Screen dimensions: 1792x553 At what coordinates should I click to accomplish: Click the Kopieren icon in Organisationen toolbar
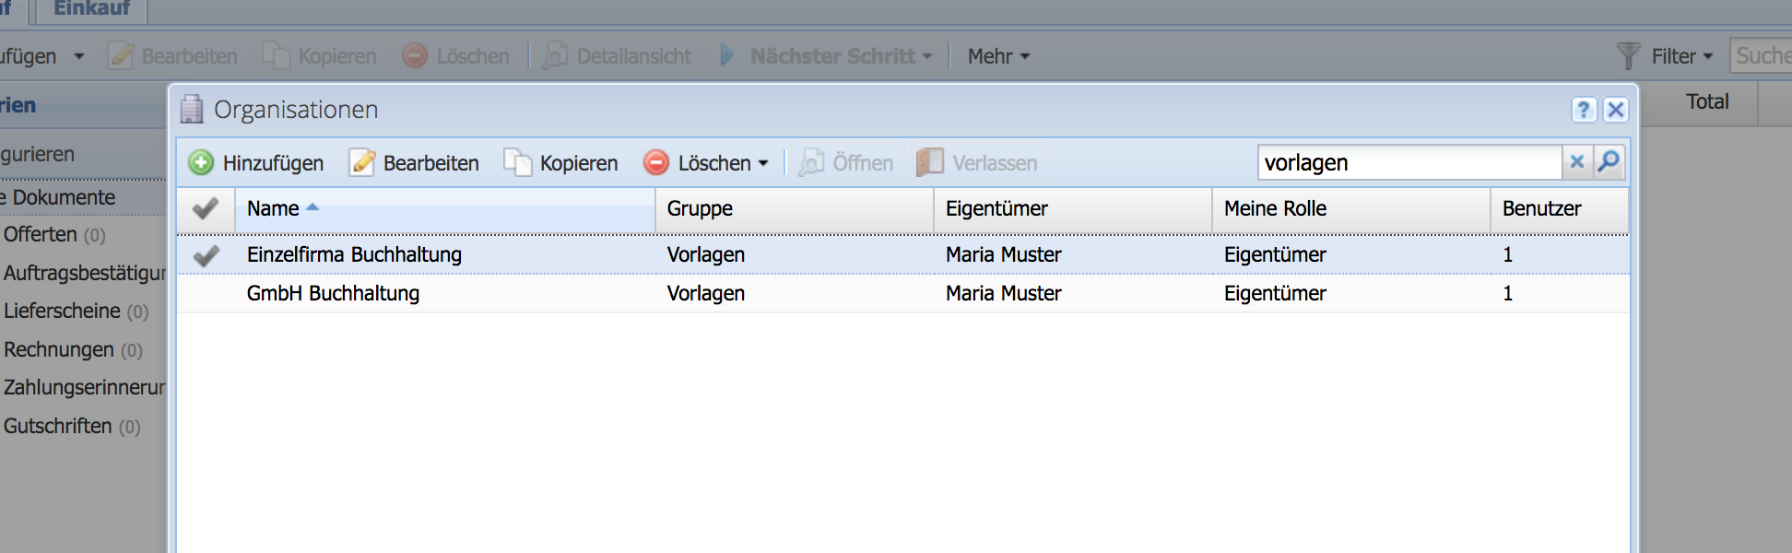(x=518, y=163)
